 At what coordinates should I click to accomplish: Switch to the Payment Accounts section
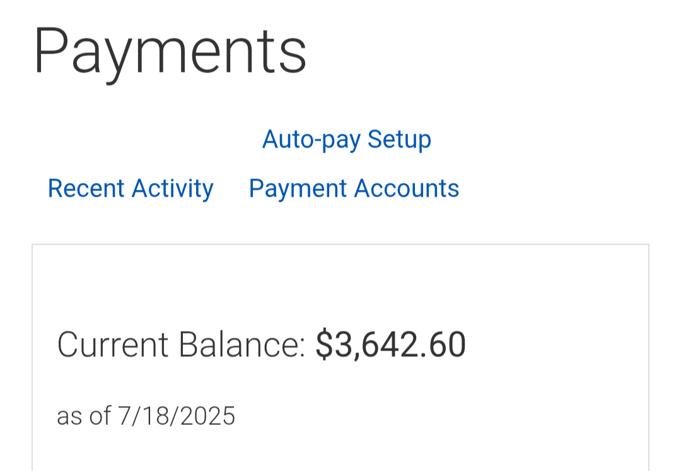tap(354, 189)
